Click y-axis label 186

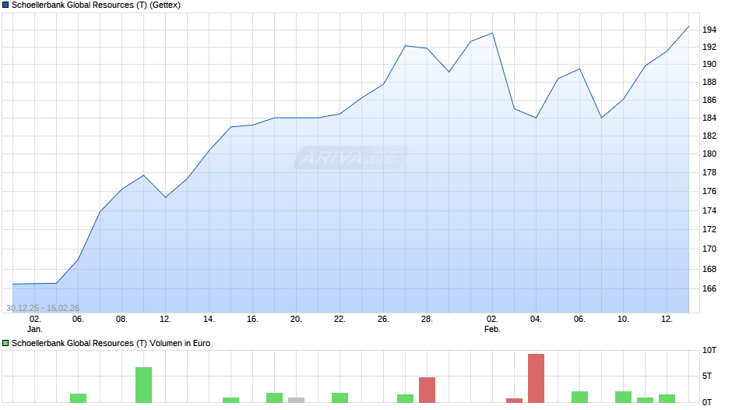[x=709, y=100]
